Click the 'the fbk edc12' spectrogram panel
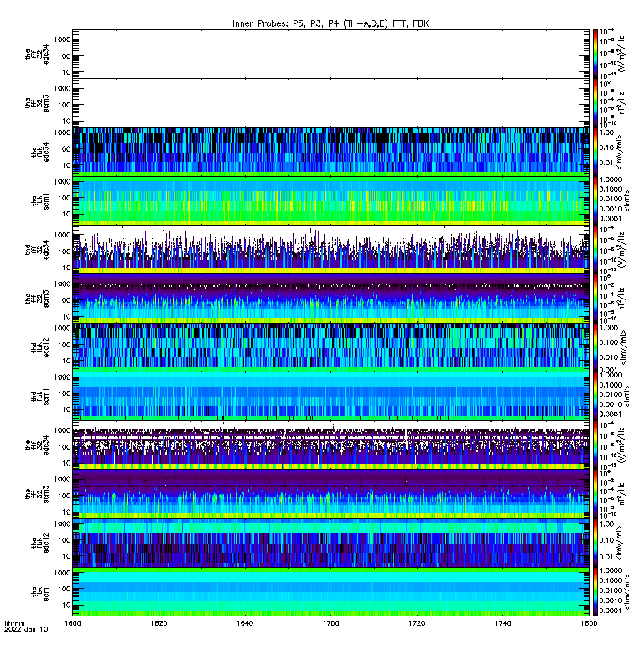This screenshot has width=629, height=671. pyautogui.click(x=330, y=543)
